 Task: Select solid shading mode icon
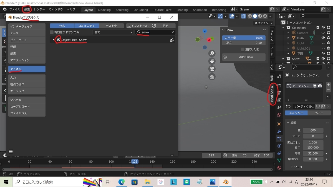click(x=255, y=16)
